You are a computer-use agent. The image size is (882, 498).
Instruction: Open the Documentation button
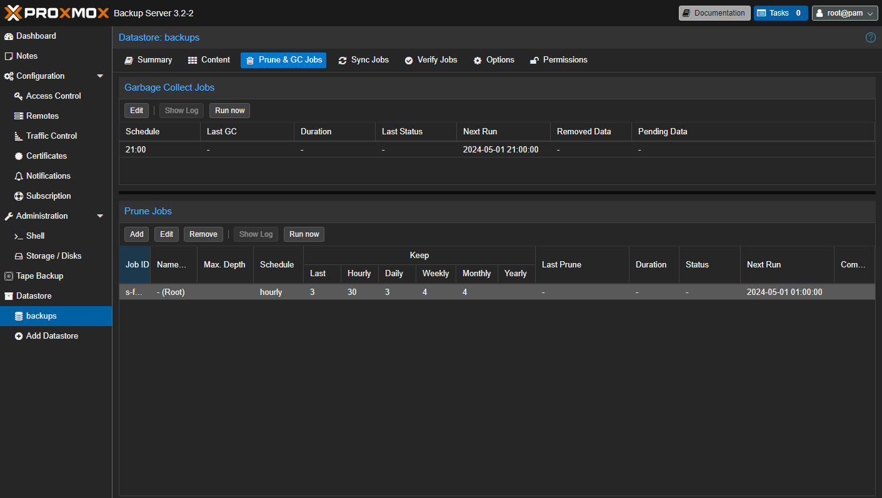click(714, 13)
